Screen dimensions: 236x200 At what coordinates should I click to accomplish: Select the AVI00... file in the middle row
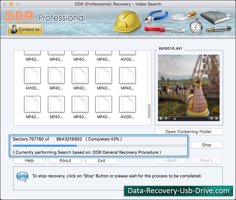point(32,79)
